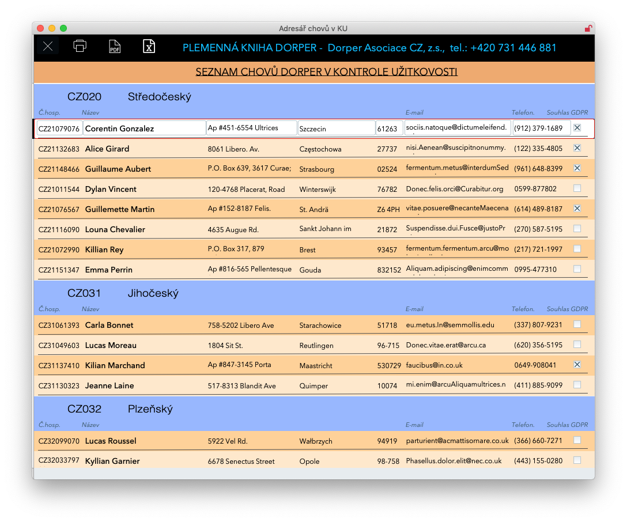Image resolution: width=627 pixels, height=522 pixels.
Task: Check GDPR box for Carla Bonnet
Action: [x=577, y=324]
